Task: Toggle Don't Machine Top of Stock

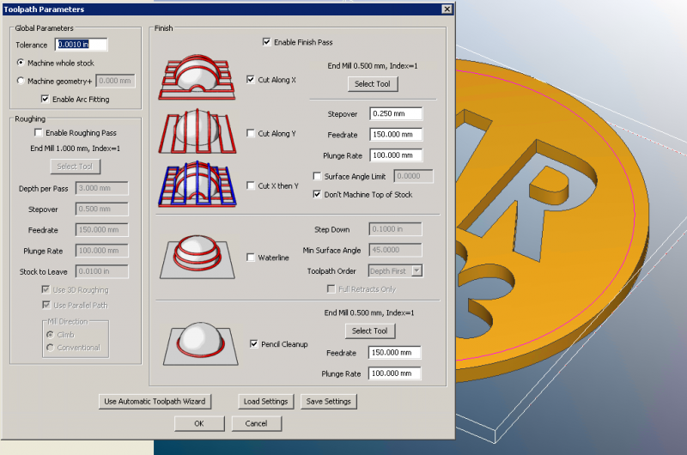Action: (x=317, y=194)
